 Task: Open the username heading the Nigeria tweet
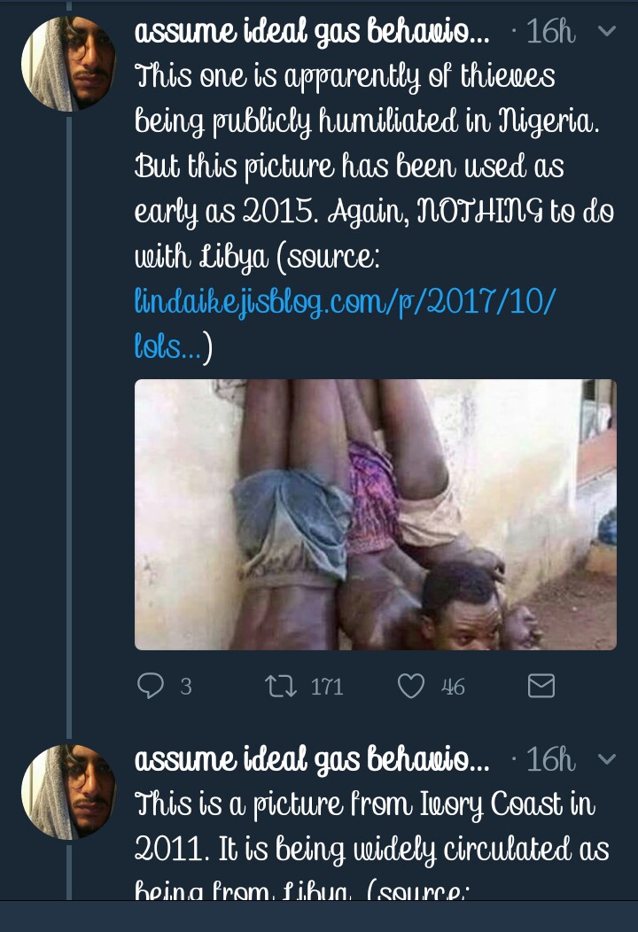pos(311,33)
